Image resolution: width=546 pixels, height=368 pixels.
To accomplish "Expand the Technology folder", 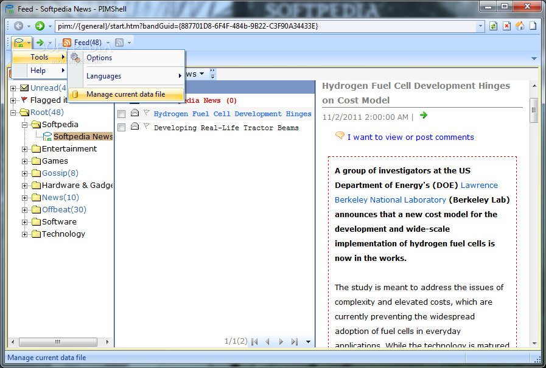I will pos(24,234).
